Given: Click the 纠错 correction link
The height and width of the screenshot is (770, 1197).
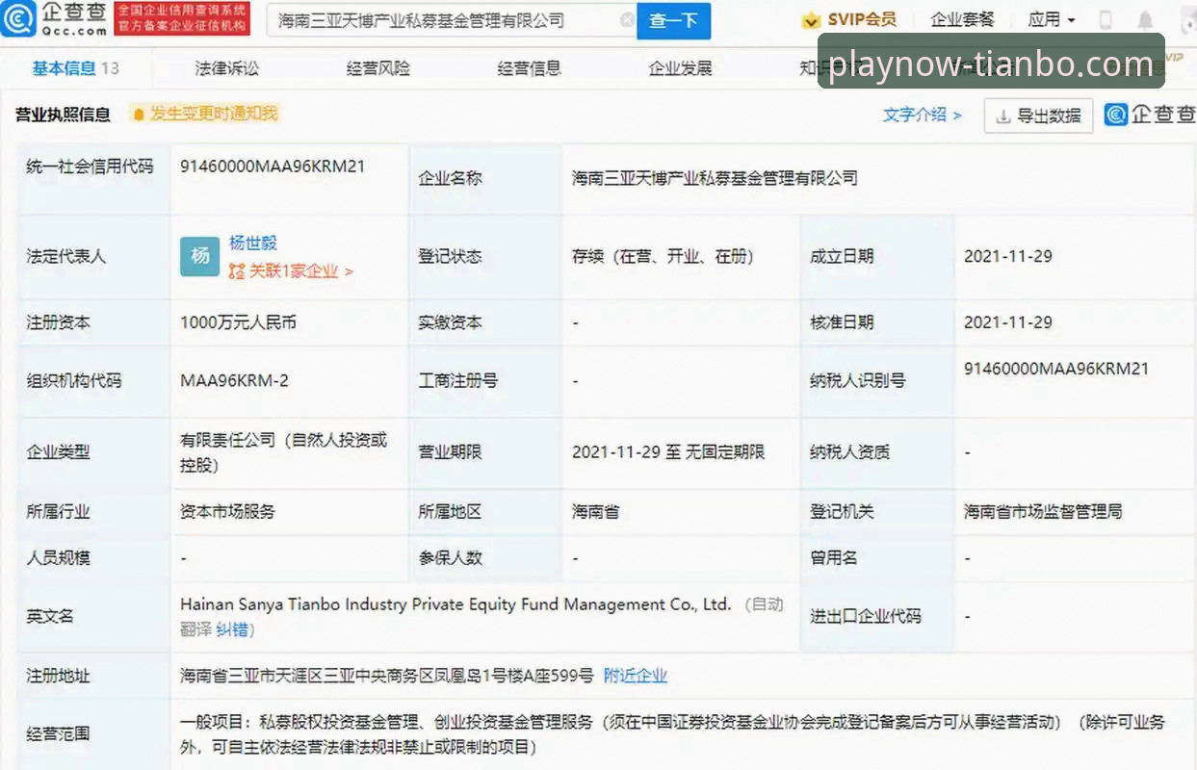Looking at the screenshot, I should (234, 629).
